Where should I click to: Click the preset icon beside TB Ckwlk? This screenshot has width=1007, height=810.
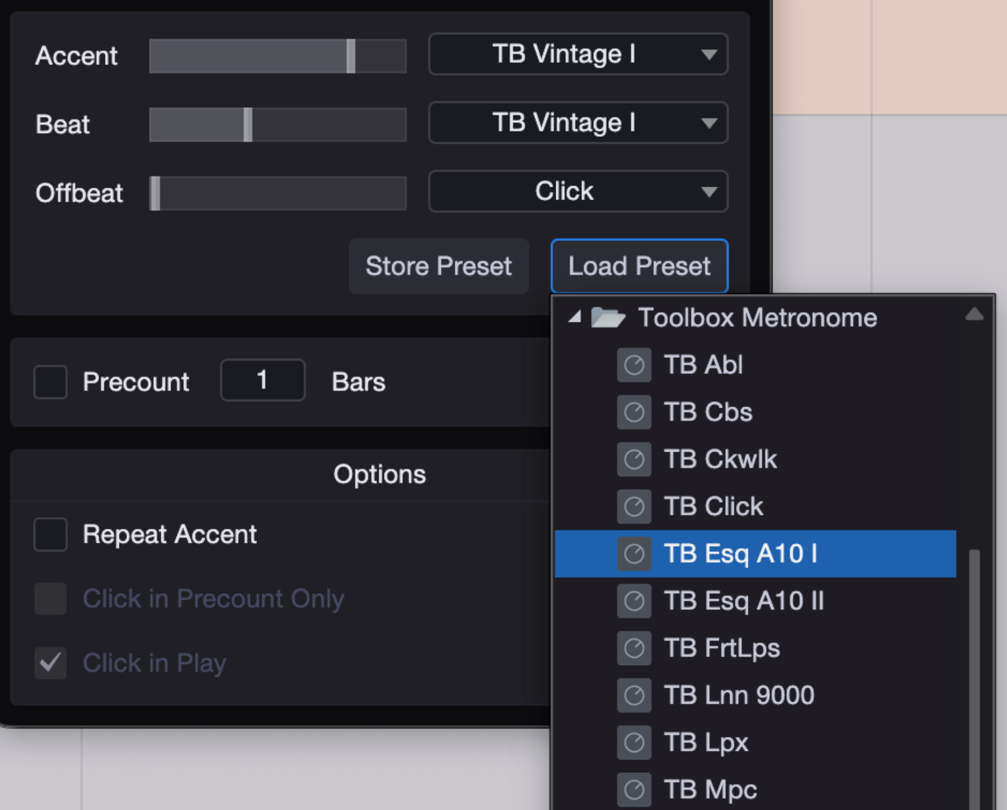click(x=633, y=459)
